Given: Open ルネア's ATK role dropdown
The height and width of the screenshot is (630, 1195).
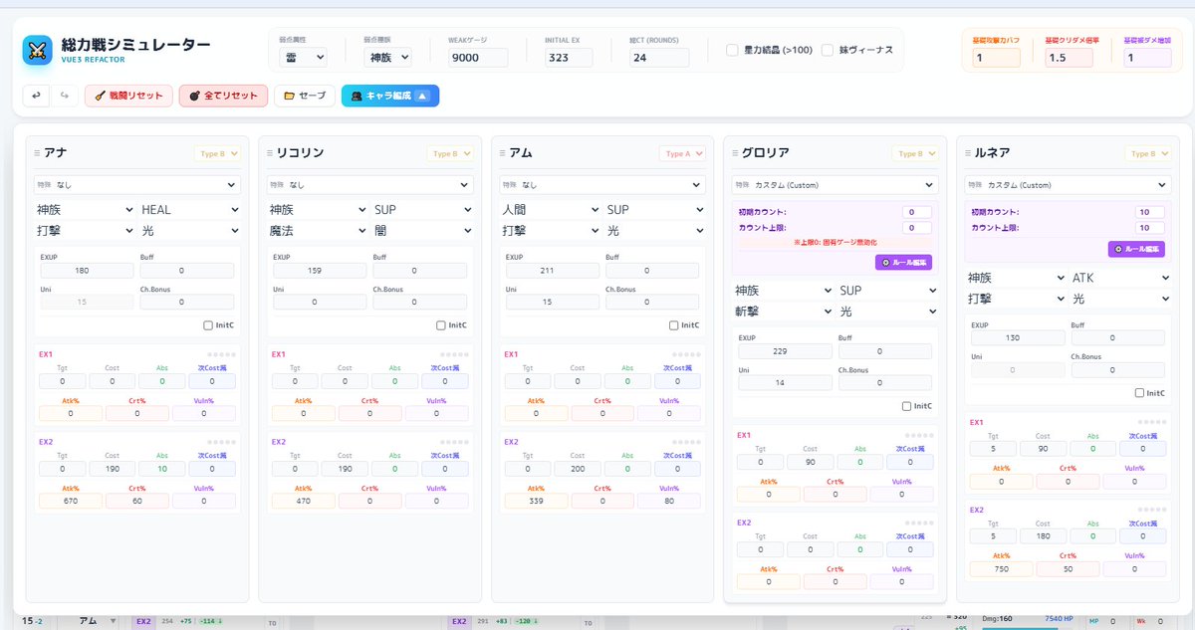Looking at the screenshot, I should click(x=1120, y=278).
